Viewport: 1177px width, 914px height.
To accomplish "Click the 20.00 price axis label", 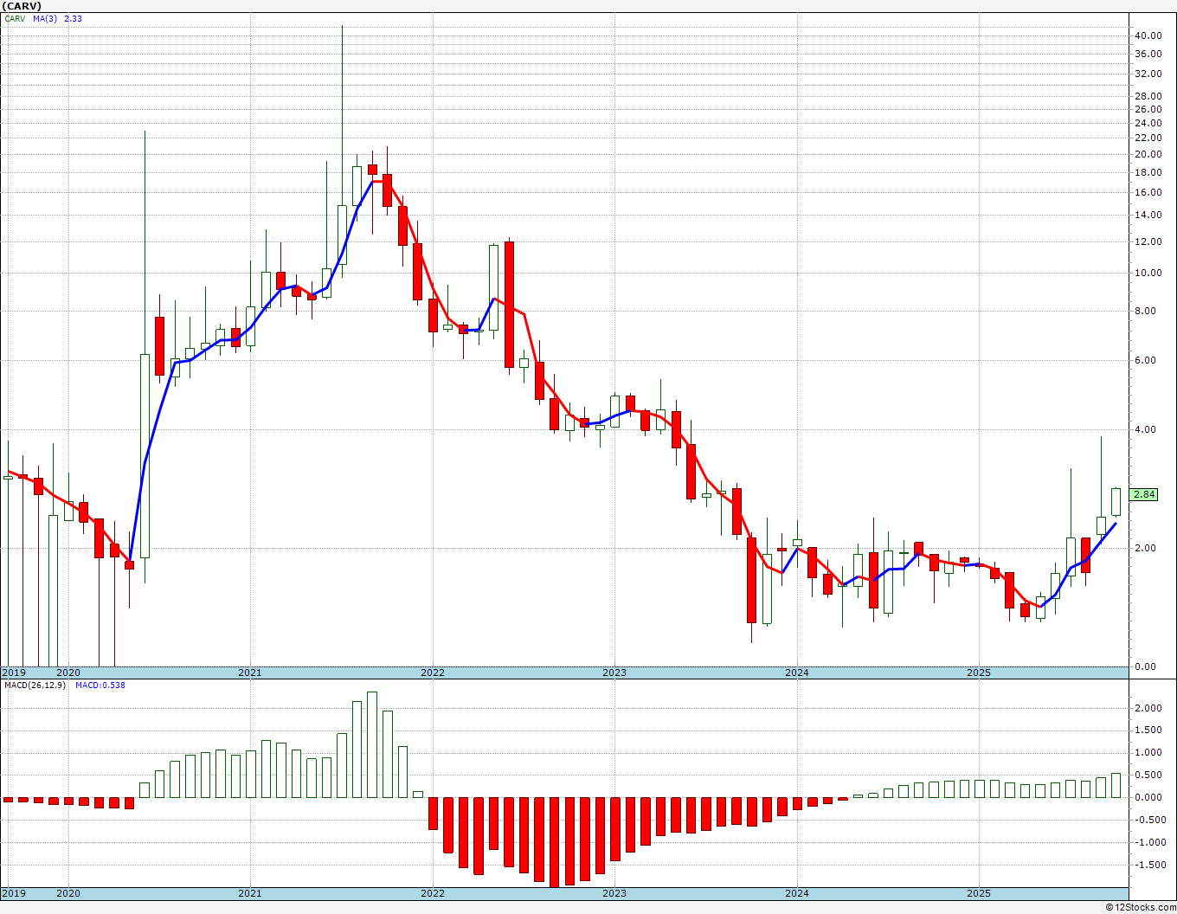I will (x=1148, y=154).
